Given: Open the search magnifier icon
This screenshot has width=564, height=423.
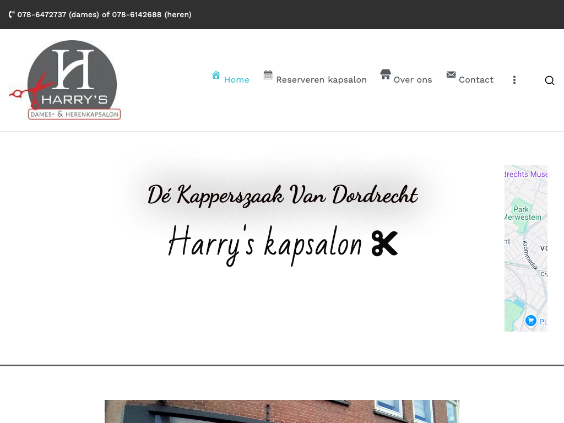Looking at the screenshot, I should [x=549, y=80].
